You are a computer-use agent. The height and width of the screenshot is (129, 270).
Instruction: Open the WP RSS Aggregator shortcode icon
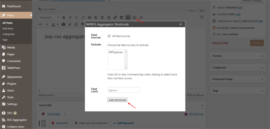[134, 17]
